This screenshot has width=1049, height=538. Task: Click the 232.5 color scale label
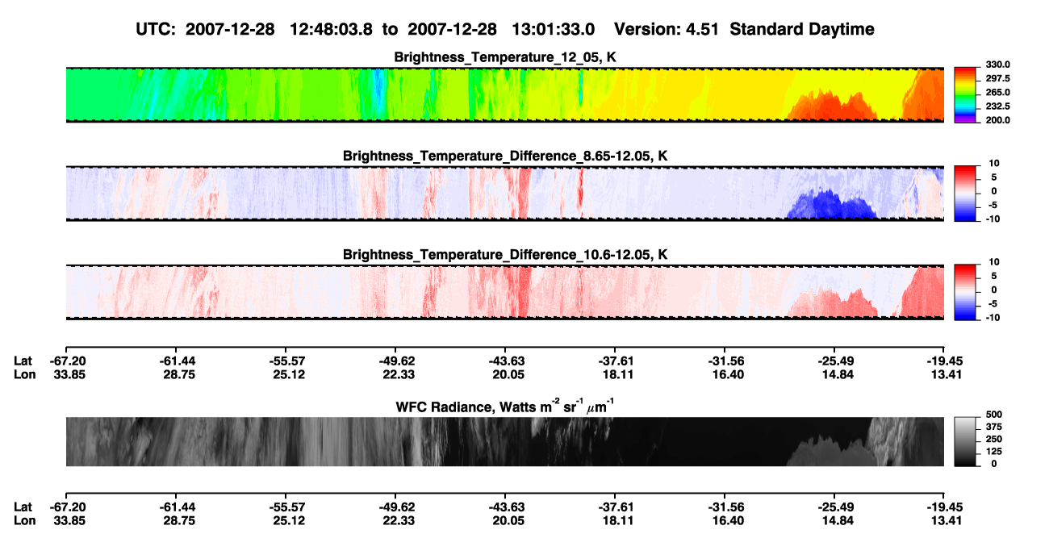[998, 106]
